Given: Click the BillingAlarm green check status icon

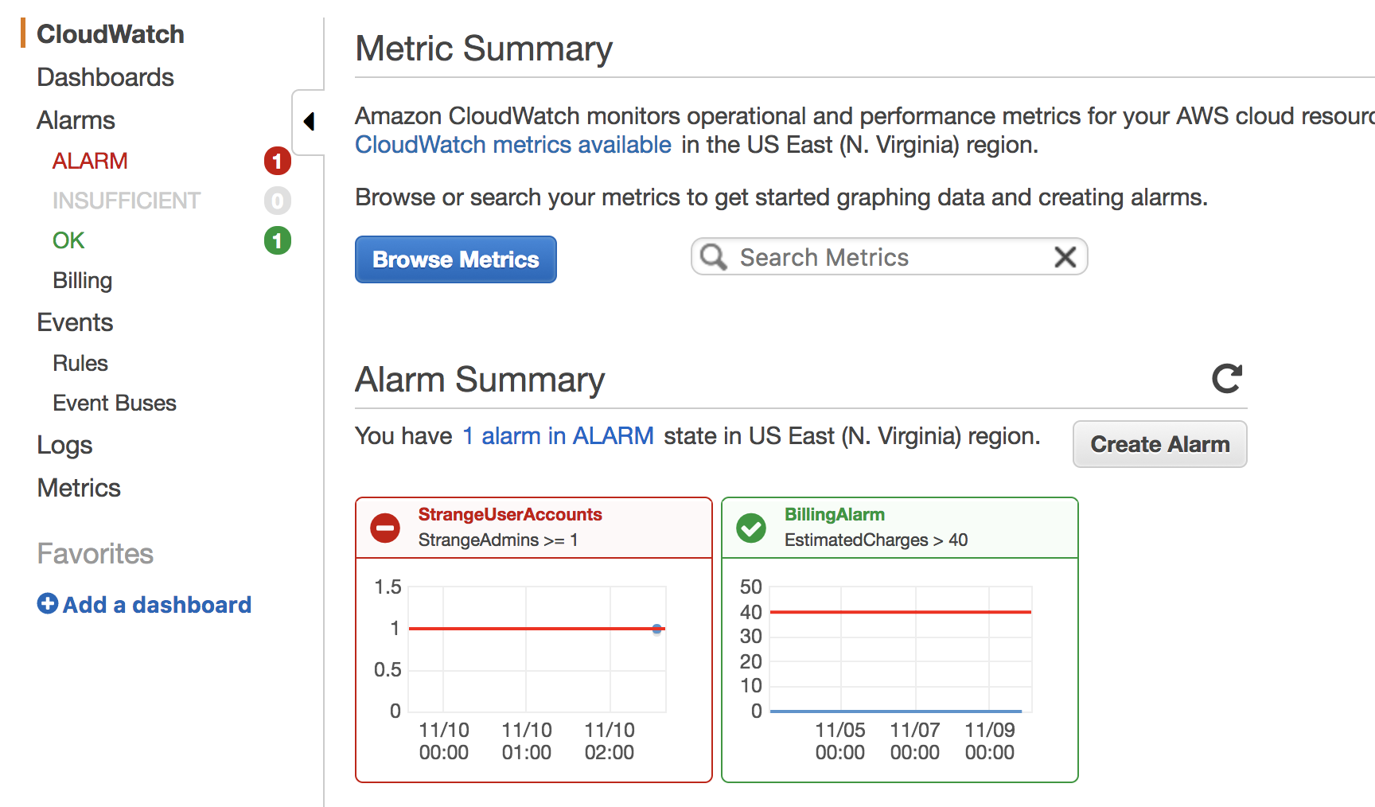Looking at the screenshot, I should (x=751, y=527).
